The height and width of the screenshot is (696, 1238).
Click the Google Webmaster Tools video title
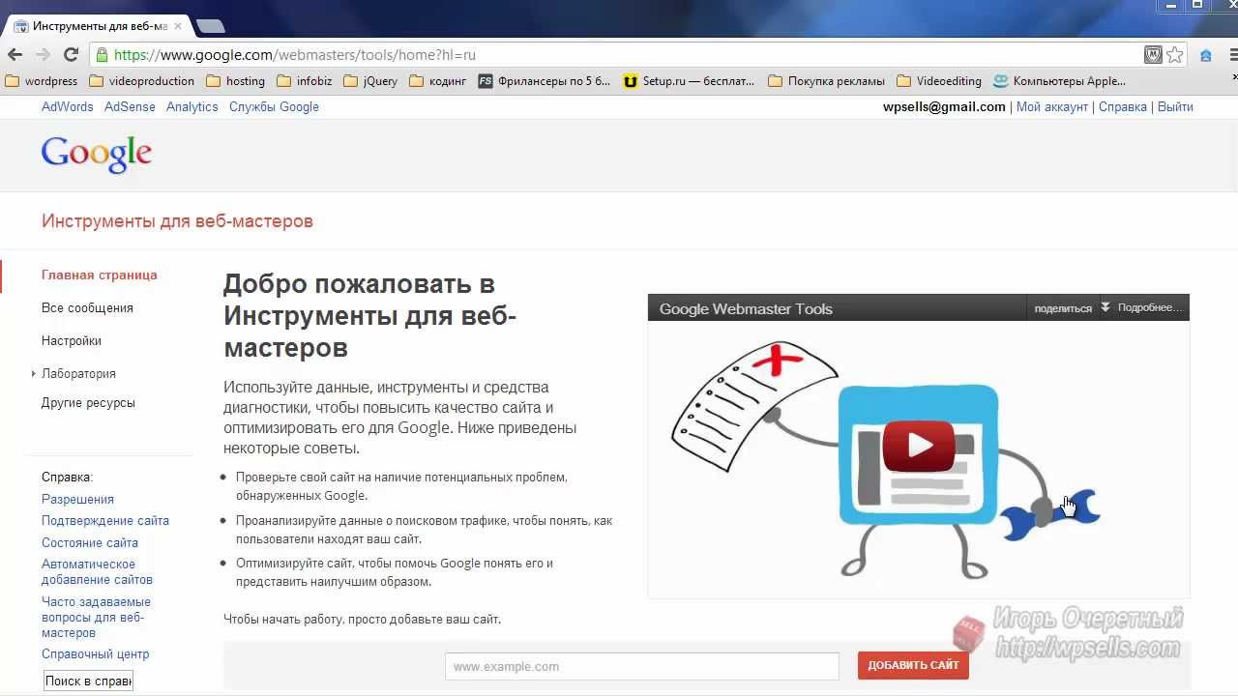click(x=746, y=308)
